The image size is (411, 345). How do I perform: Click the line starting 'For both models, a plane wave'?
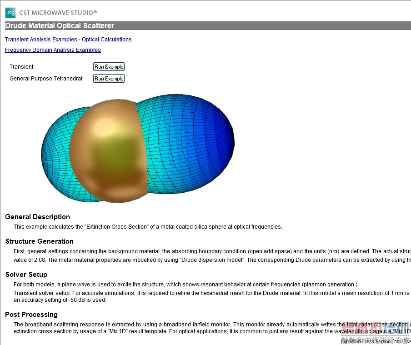click(x=185, y=285)
